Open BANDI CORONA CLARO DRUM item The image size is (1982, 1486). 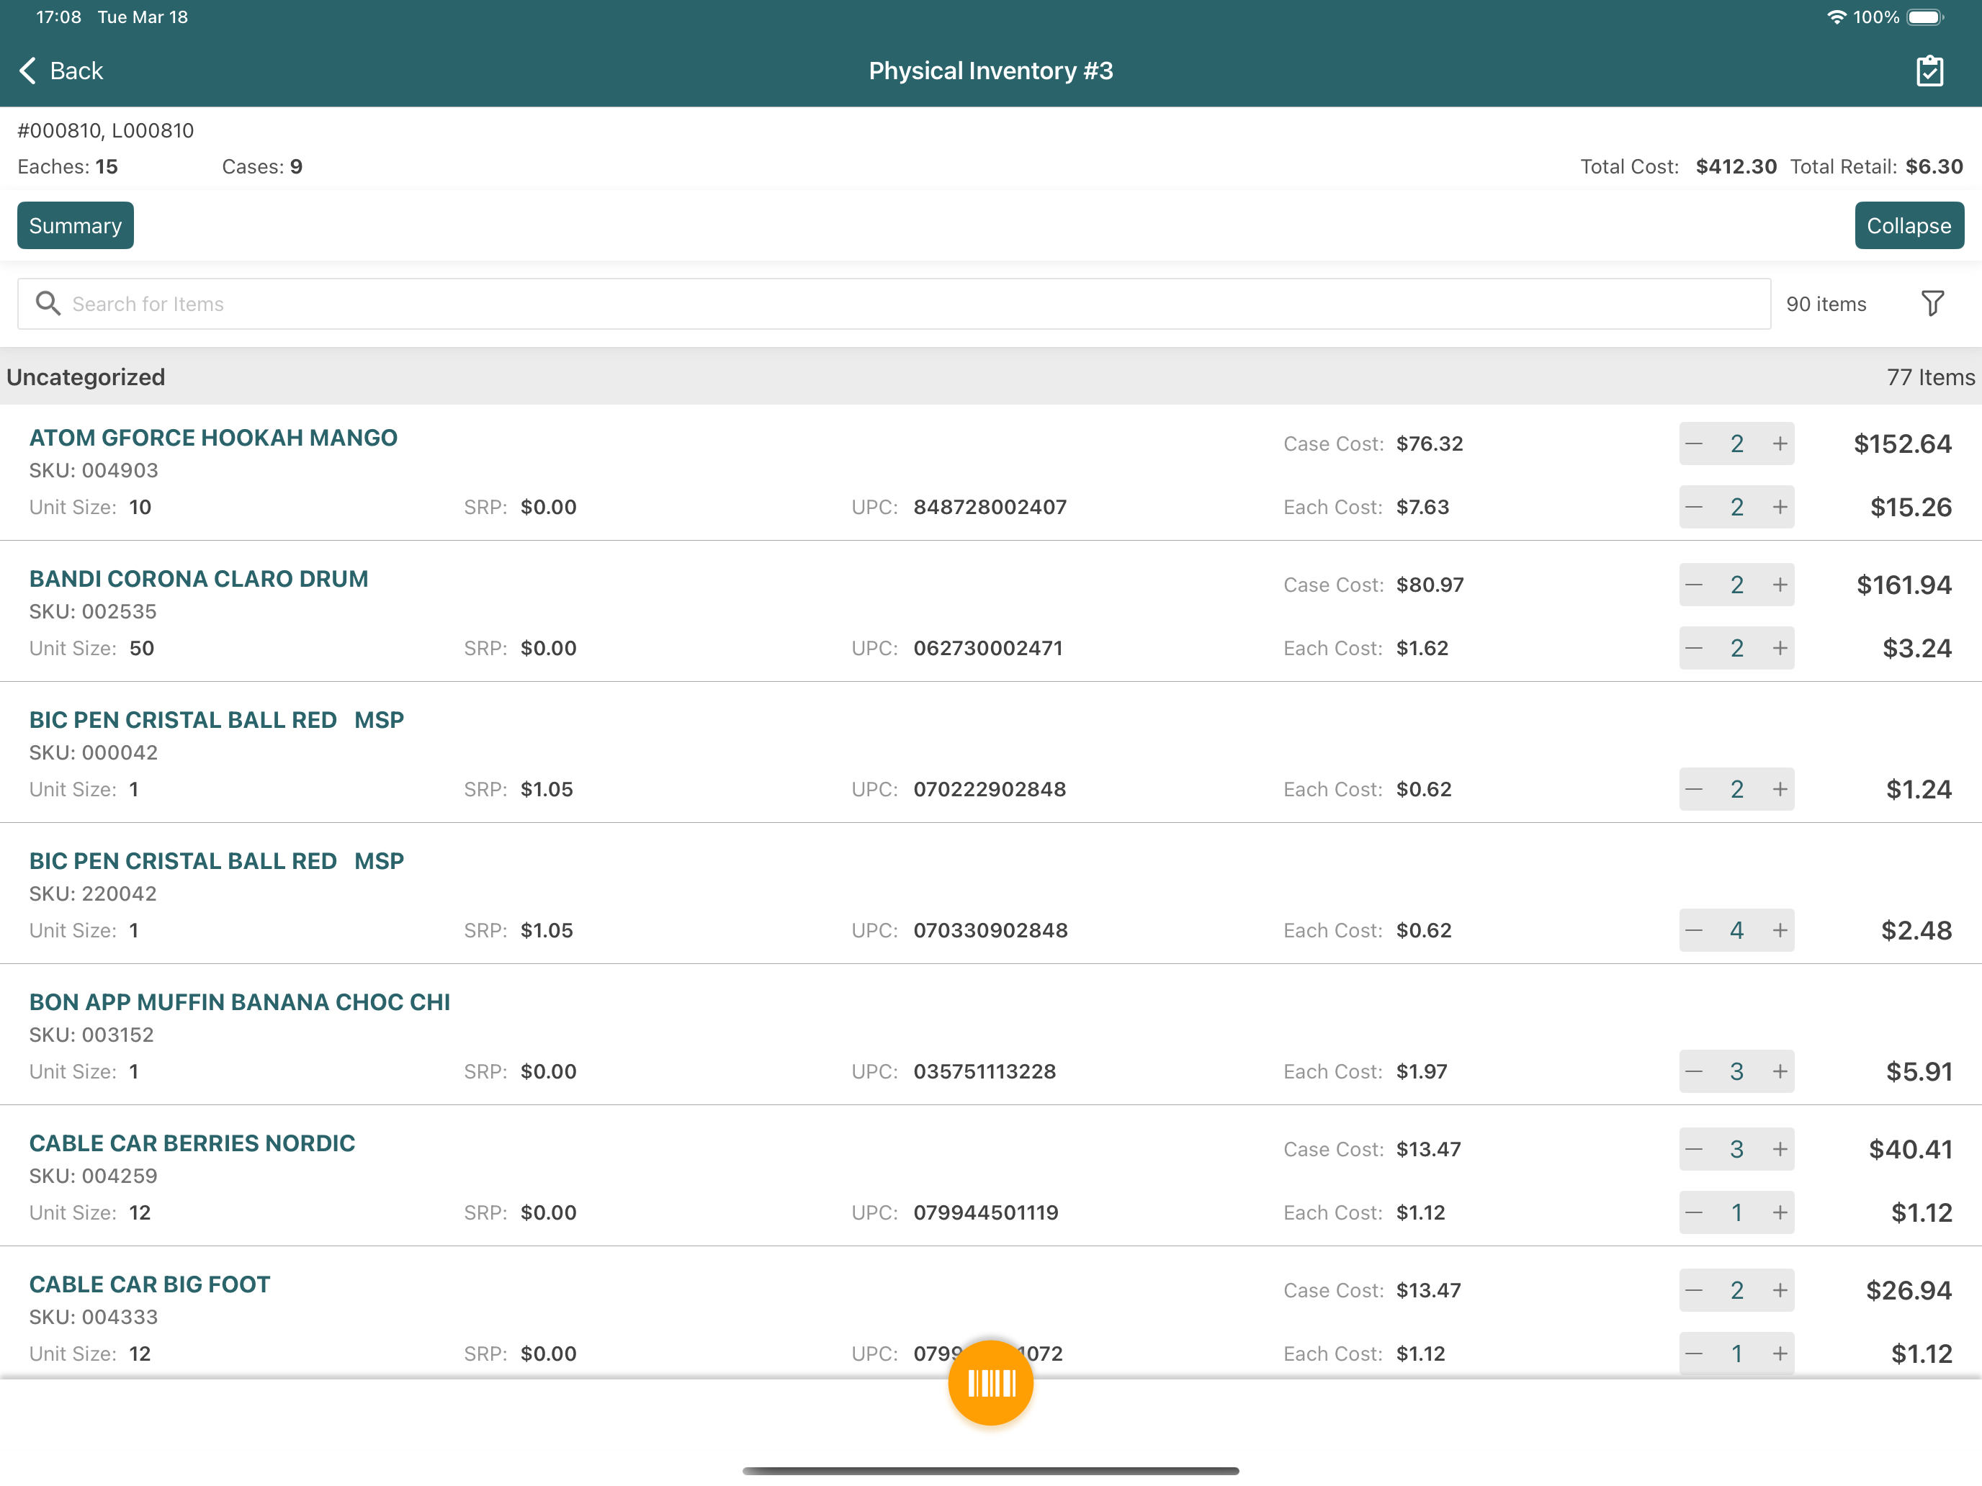199,579
